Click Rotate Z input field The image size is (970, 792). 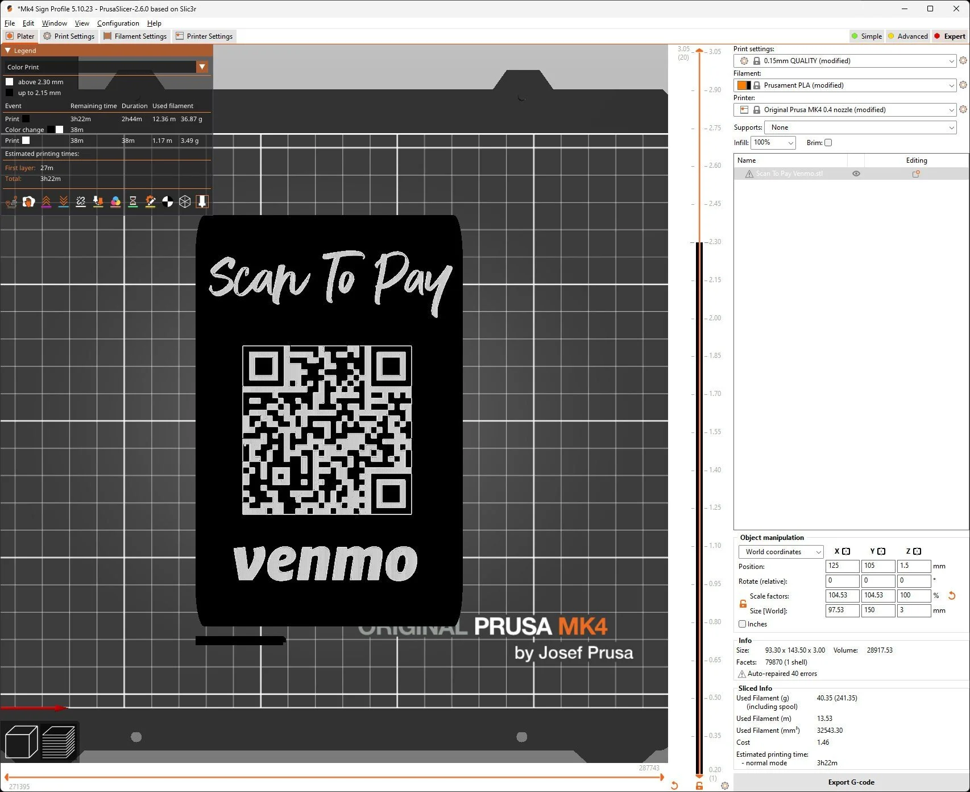(914, 581)
